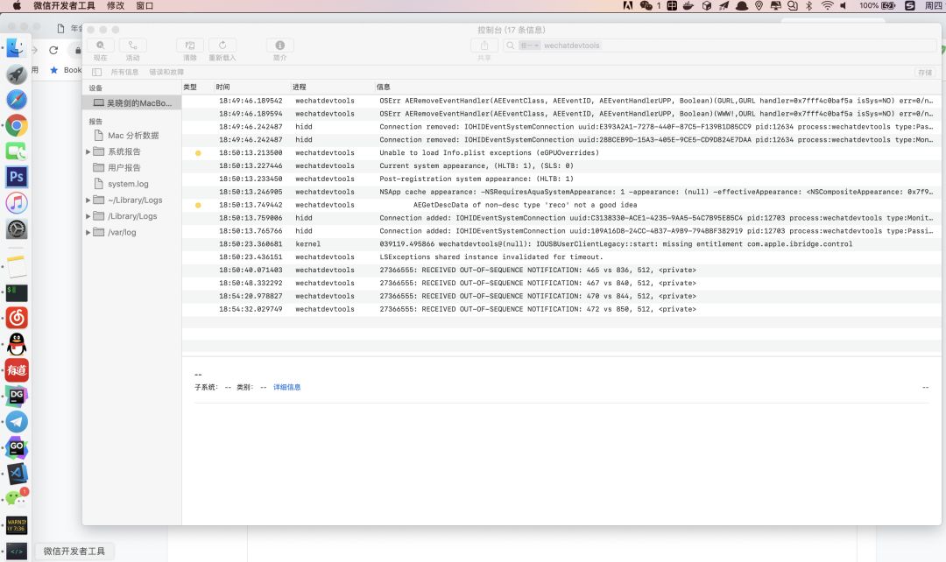Open the 修改 menu
This screenshot has width=946, height=562.
tap(116, 5)
